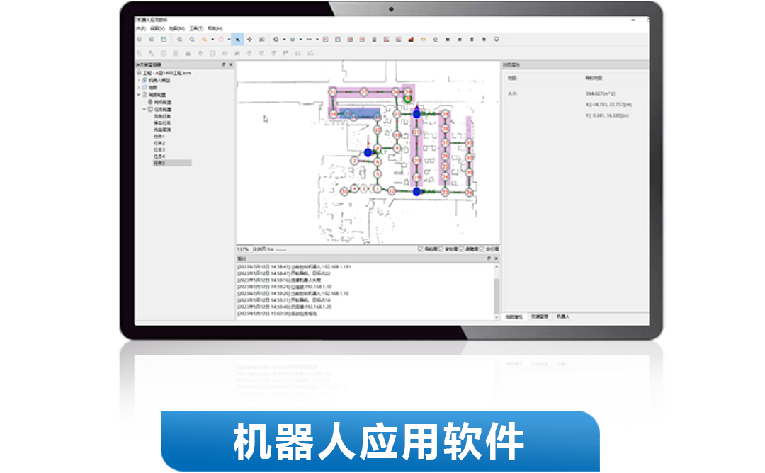Viewport: 765px width, 473px height.
Task: Open the 工具(T) menu
Action: 195,28
